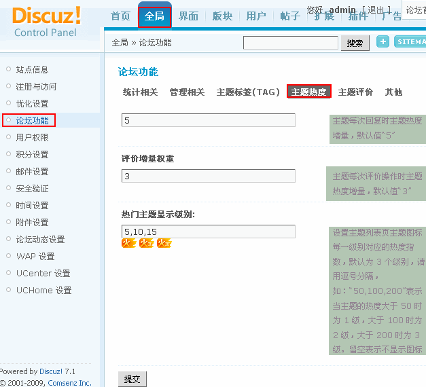Focus the 评价增量权重 text field

coord(208,176)
